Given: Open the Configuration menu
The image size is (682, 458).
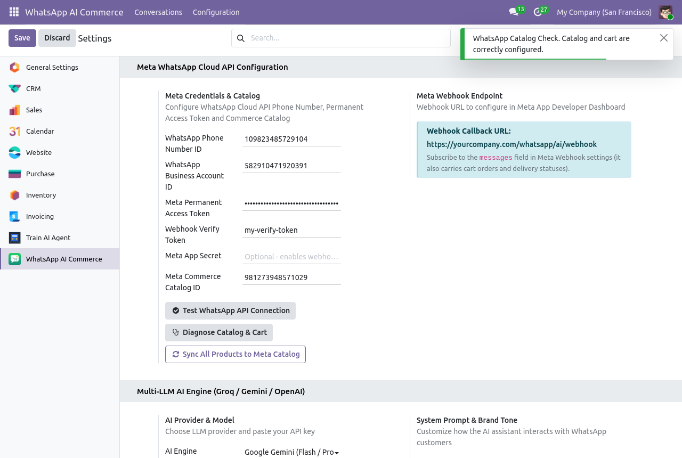Looking at the screenshot, I should (x=216, y=12).
